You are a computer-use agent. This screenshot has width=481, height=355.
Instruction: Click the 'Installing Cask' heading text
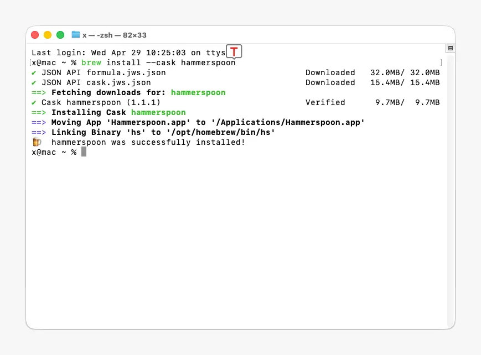(x=89, y=112)
